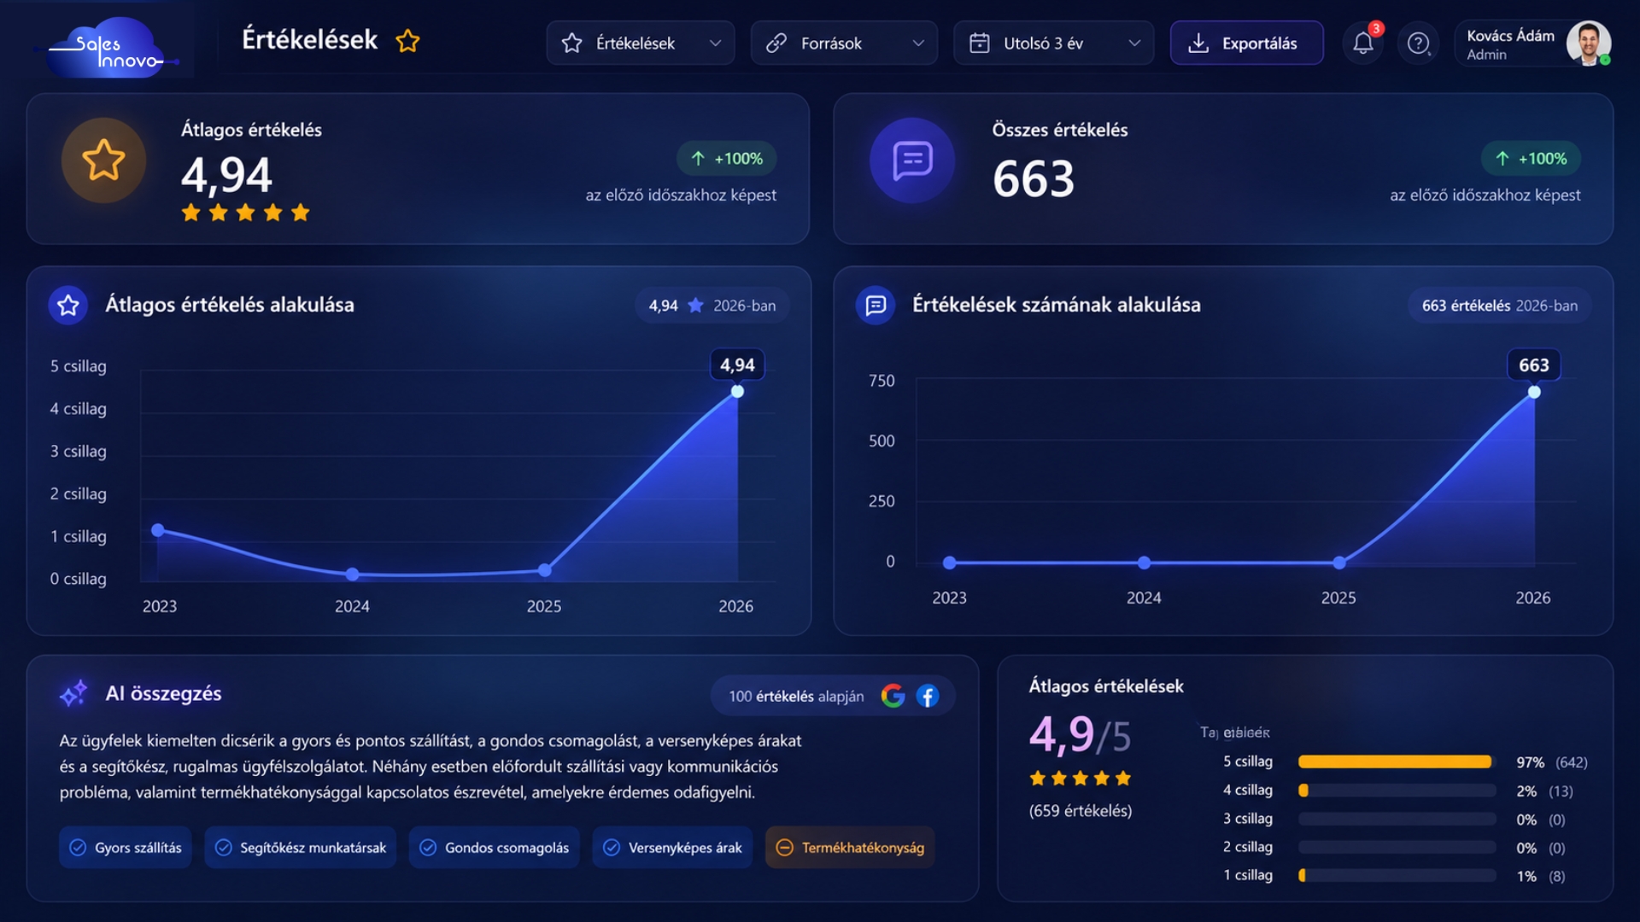This screenshot has height=922, width=1640.
Task: Click the 97% value for 5 csillag
Action: [x=1530, y=762]
